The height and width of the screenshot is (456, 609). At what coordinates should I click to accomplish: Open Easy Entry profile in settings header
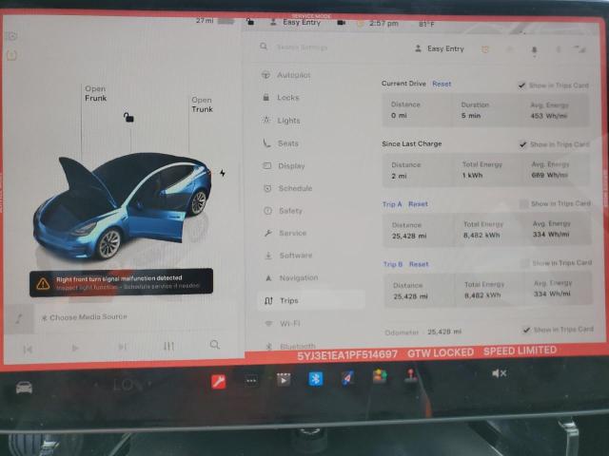pyautogui.click(x=440, y=48)
